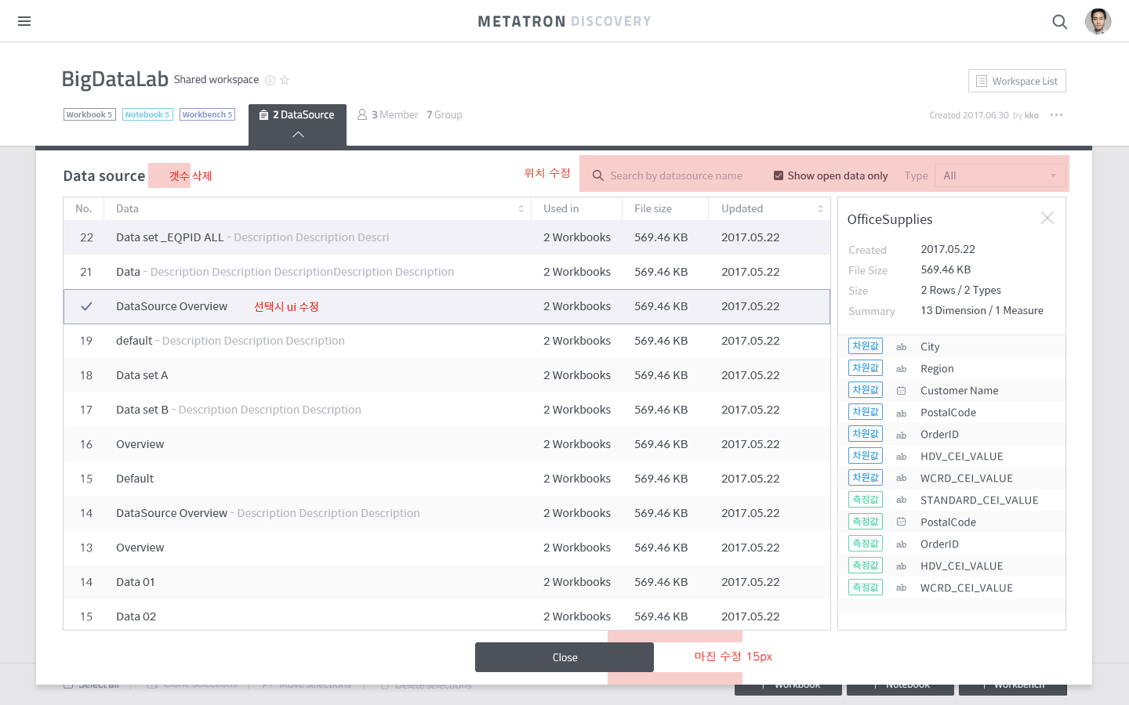This screenshot has height=705, width=1129.
Task: Select the Notebook 5 tag
Action: 147,114
